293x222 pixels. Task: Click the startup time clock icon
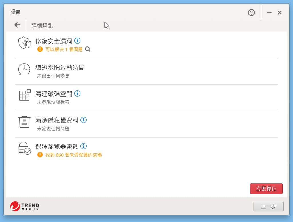(24, 69)
